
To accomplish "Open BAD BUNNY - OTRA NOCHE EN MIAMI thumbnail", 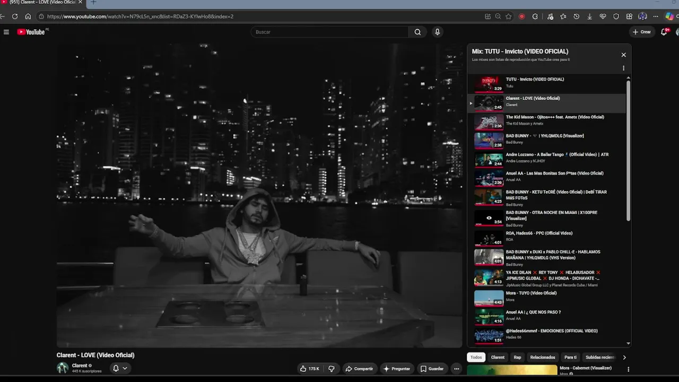I will coord(489,218).
